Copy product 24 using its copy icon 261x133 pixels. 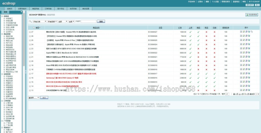coord(246,44)
